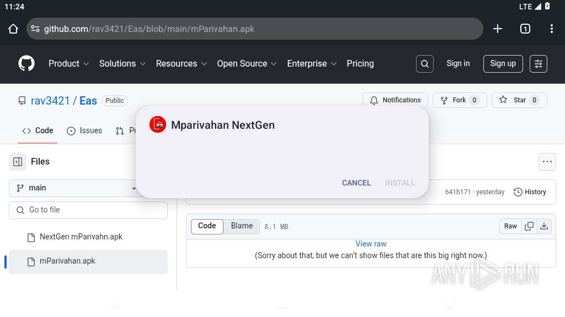Open a new browser tab with plus icon
This screenshot has height=317, width=565.
[x=498, y=29]
